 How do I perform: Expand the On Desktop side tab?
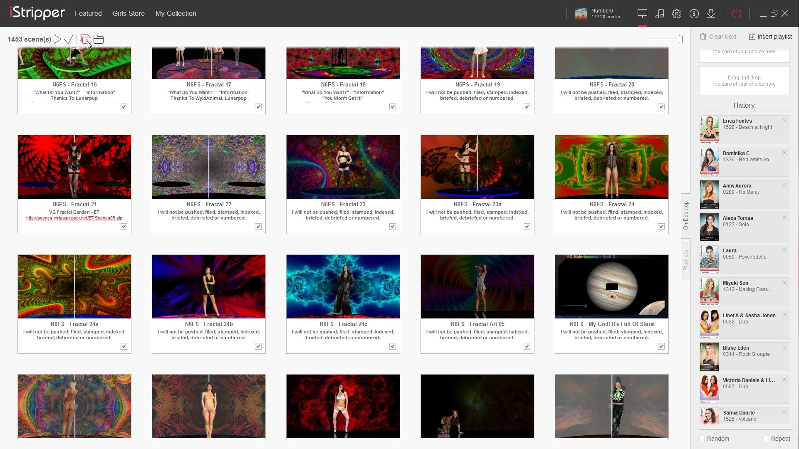[685, 215]
